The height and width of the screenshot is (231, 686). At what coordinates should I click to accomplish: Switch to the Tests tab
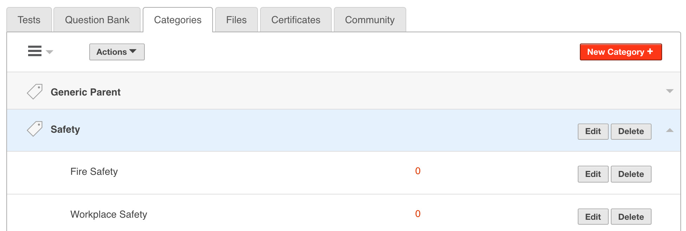29,20
